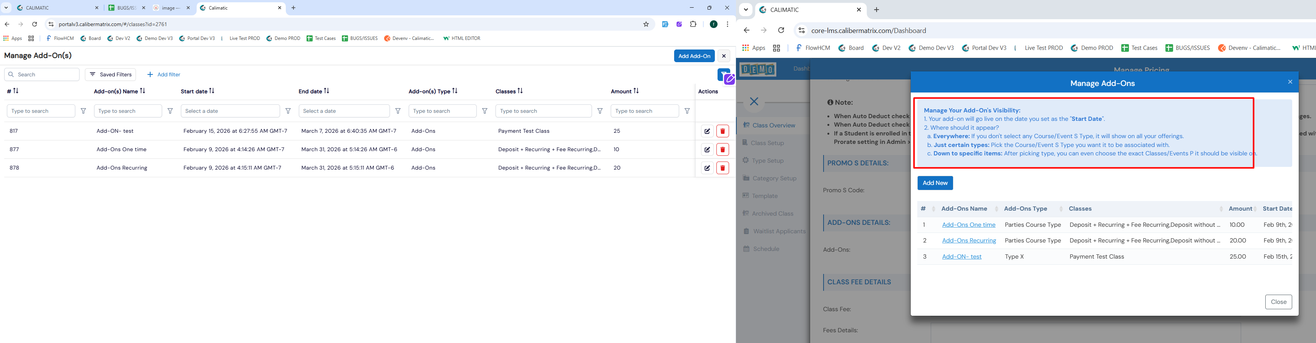Click Amount type to search field
This screenshot has width=1316, height=343.
[644, 111]
